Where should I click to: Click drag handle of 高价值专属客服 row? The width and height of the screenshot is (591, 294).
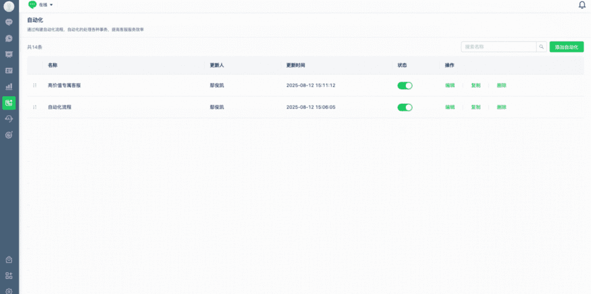pyautogui.click(x=35, y=85)
